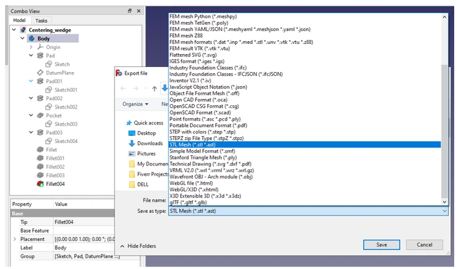457x269 pixels.
Task: Click the Pad003 feature icon
Action: pyautogui.click(x=40, y=132)
